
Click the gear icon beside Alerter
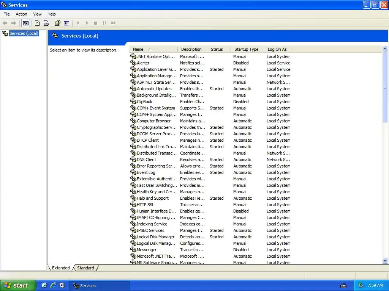coord(133,63)
